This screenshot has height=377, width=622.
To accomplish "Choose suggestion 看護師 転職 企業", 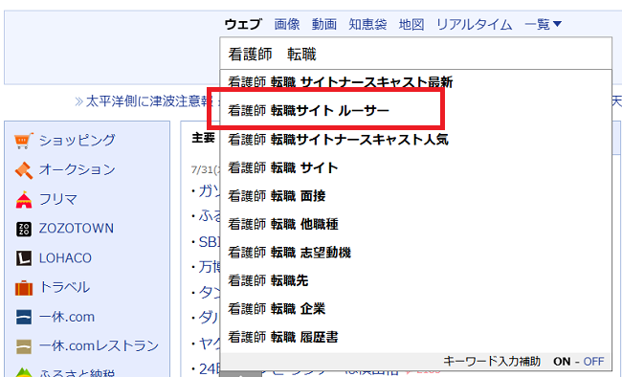I will [415, 308].
